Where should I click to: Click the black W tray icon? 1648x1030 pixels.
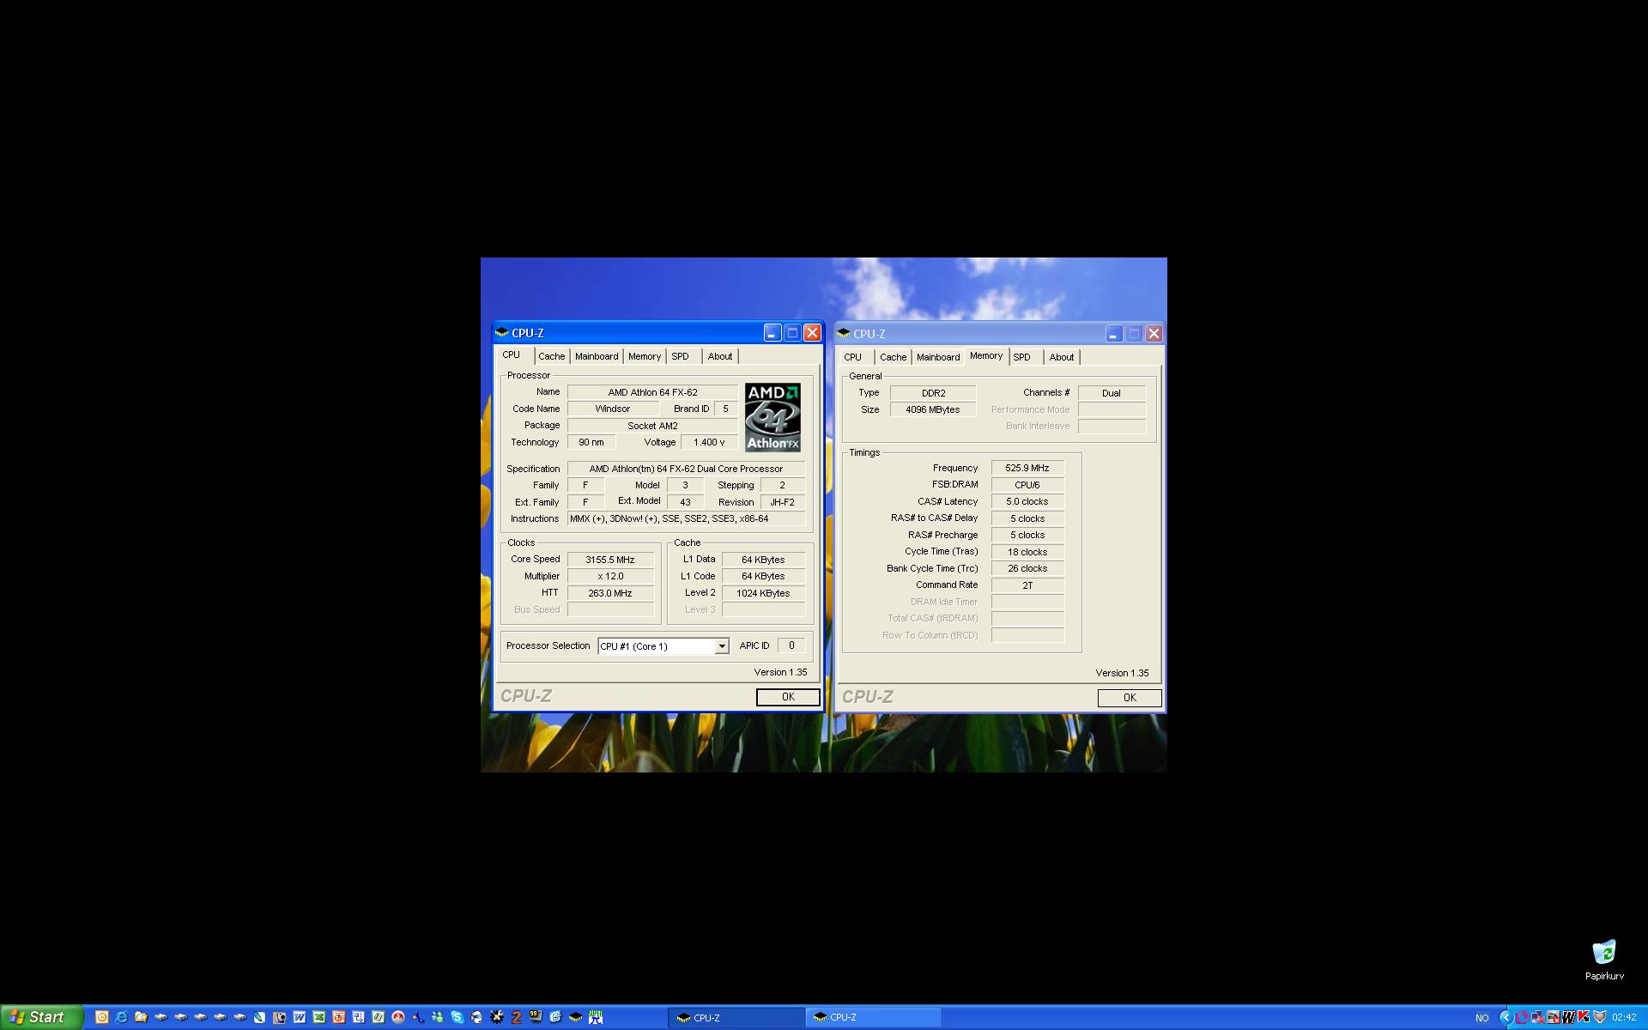pos(1569,1017)
